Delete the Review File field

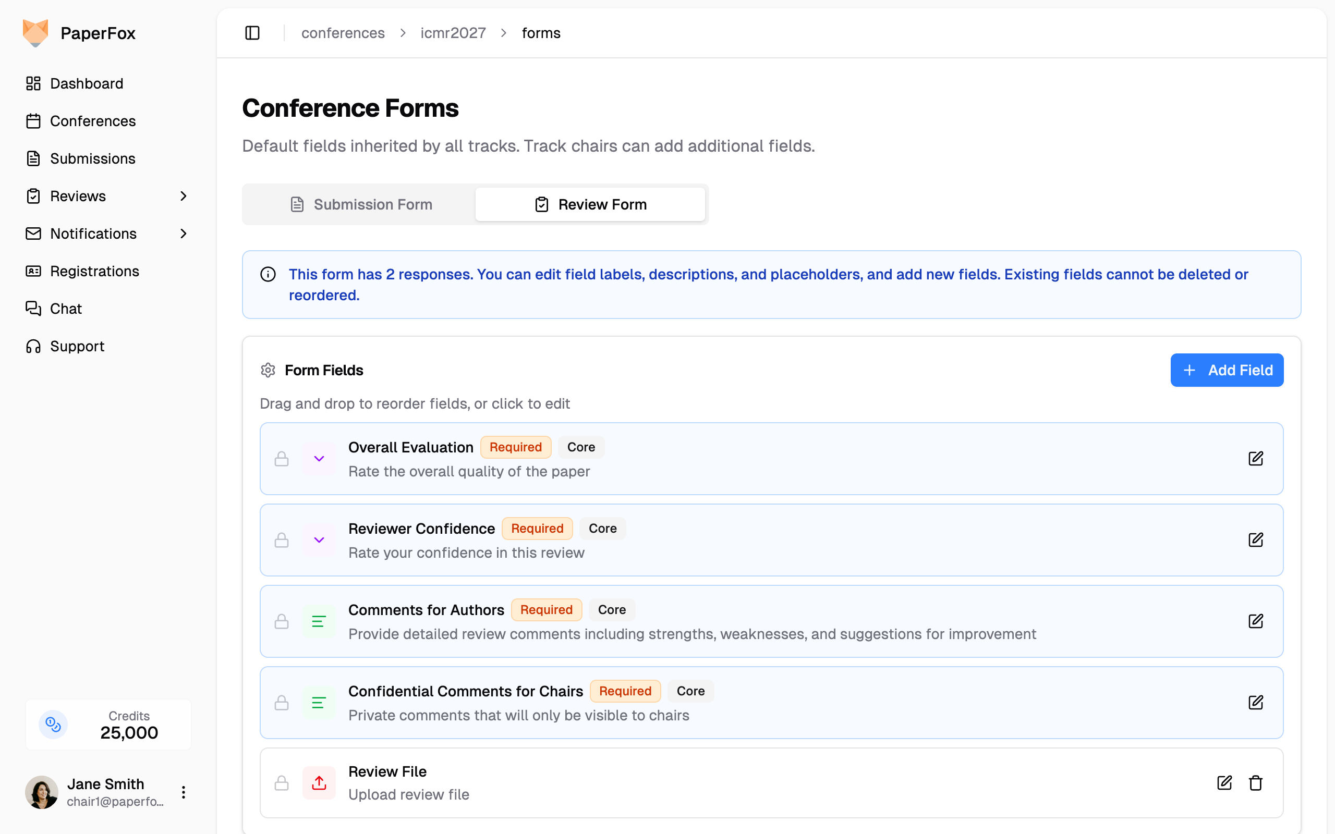(1256, 783)
